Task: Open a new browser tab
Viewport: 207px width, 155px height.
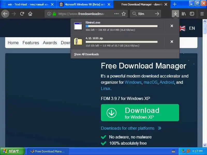Action: (174, 4)
